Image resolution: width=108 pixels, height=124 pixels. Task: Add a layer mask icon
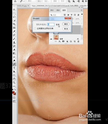(63, 41)
